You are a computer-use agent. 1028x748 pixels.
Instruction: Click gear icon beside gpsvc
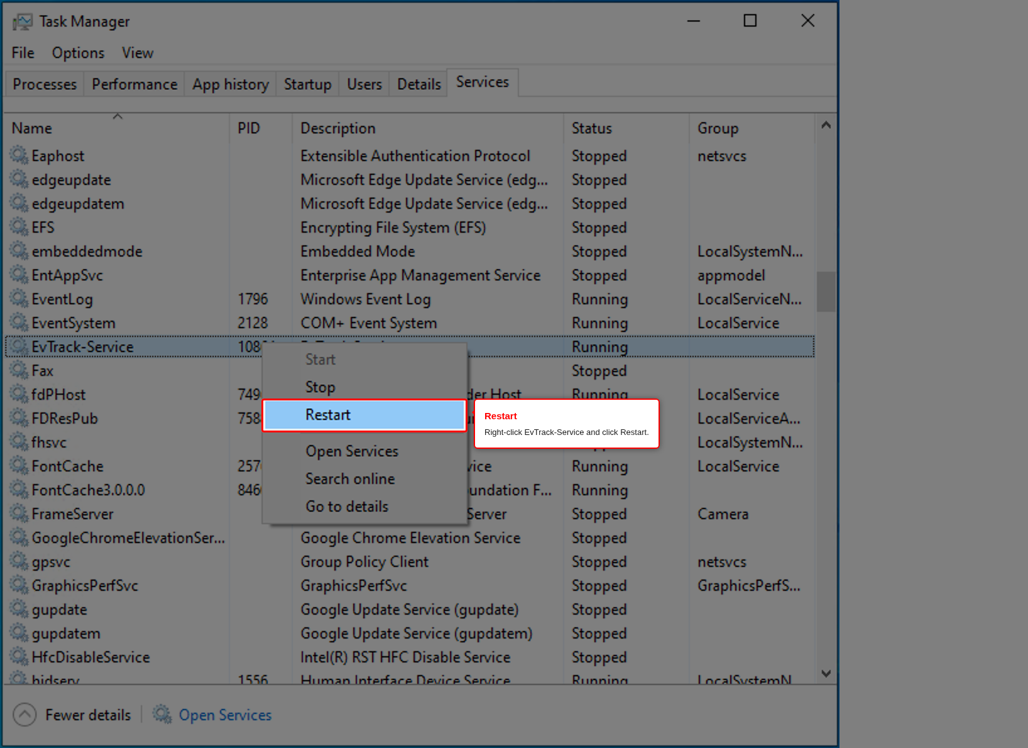pos(19,561)
